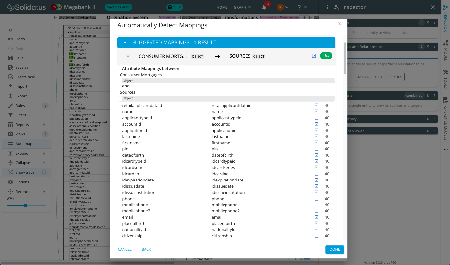
Task: Open Rules brush icon
Action: pyautogui.click(x=10, y=106)
